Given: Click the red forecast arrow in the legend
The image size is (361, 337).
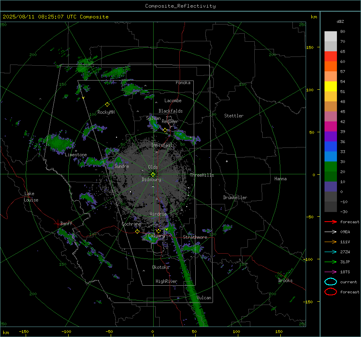Looking at the screenshot, I should pos(331,222).
